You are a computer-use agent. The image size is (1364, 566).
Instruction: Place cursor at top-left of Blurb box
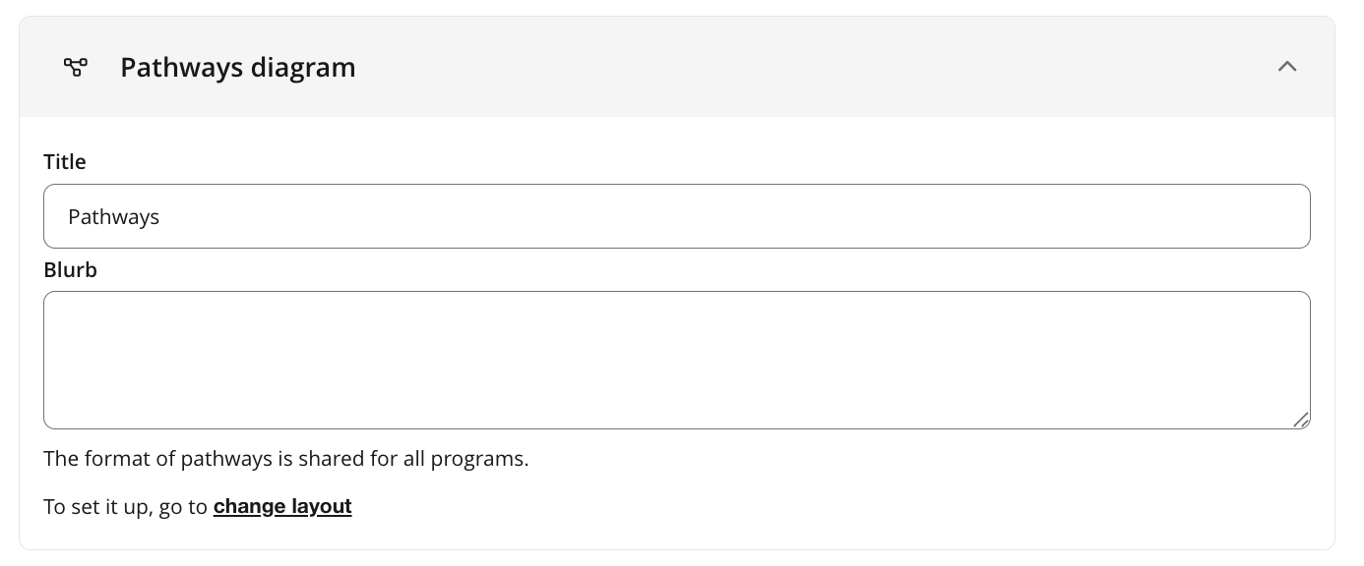coord(61,307)
